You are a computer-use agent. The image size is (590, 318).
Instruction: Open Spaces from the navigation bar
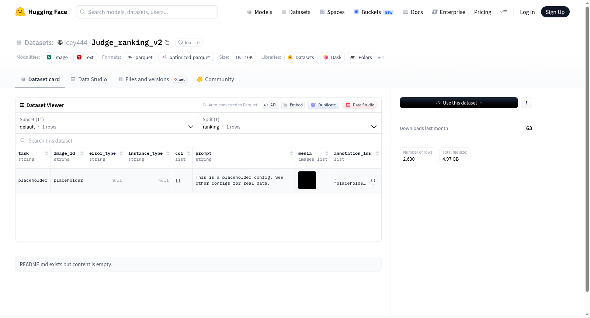[332, 12]
